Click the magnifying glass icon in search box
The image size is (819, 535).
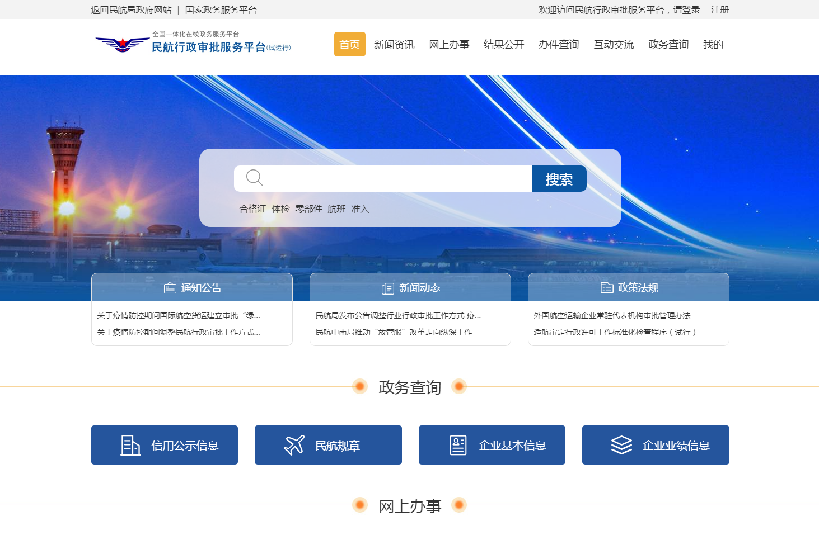click(255, 178)
